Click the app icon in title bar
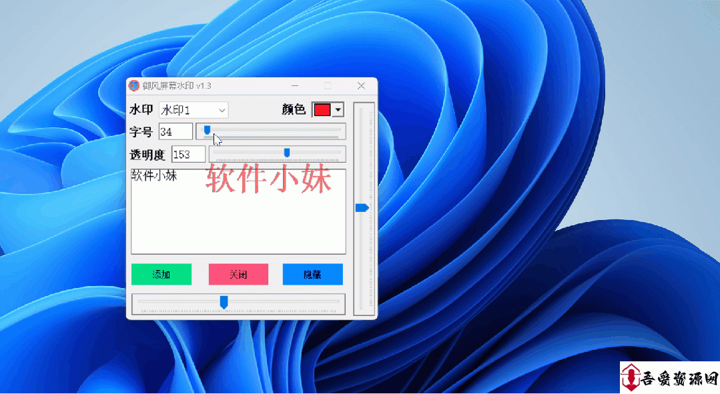The image size is (720, 394). coord(133,86)
